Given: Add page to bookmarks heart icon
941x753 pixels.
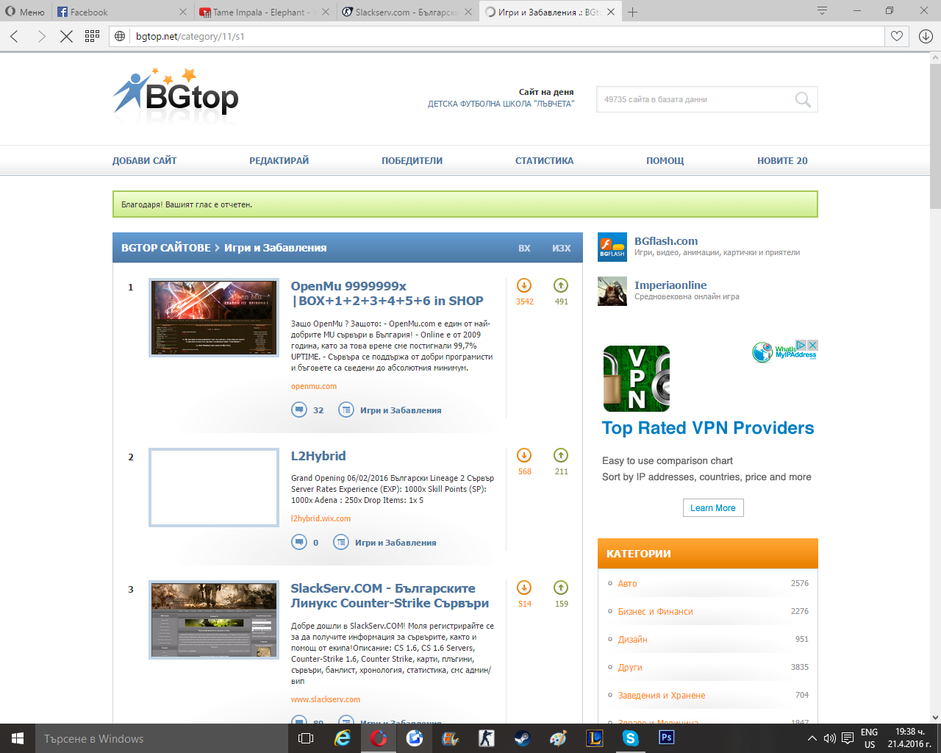Looking at the screenshot, I should tap(897, 36).
